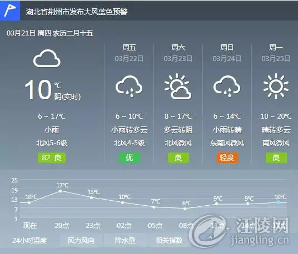Click the 6℃ point at 08点
This screenshot has width=298, height=254.
[x=185, y=209]
